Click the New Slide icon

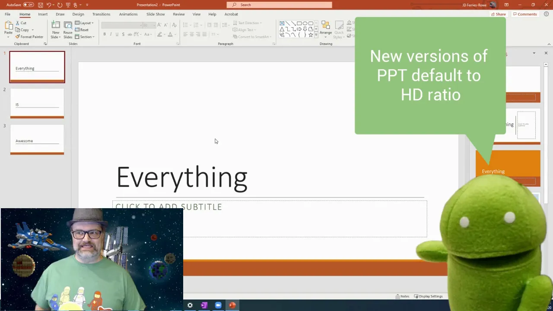point(56,25)
